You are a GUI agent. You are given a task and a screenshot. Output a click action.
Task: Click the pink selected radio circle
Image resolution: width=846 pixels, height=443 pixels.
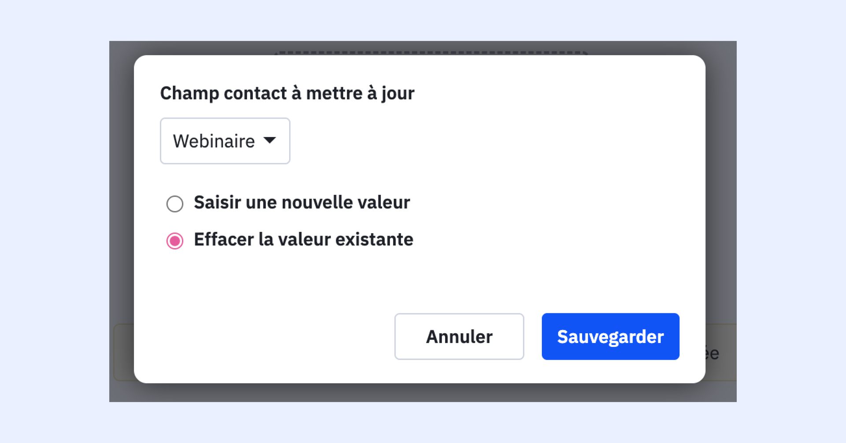point(175,241)
